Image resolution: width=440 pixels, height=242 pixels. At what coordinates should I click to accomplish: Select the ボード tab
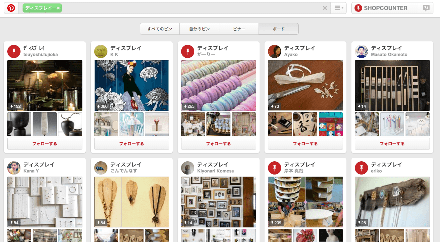click(278, 29)
